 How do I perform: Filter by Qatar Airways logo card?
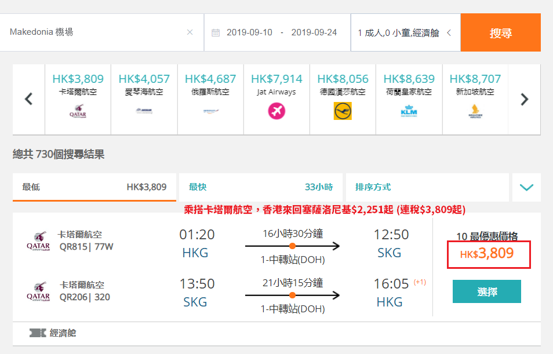tap(78, 111)
